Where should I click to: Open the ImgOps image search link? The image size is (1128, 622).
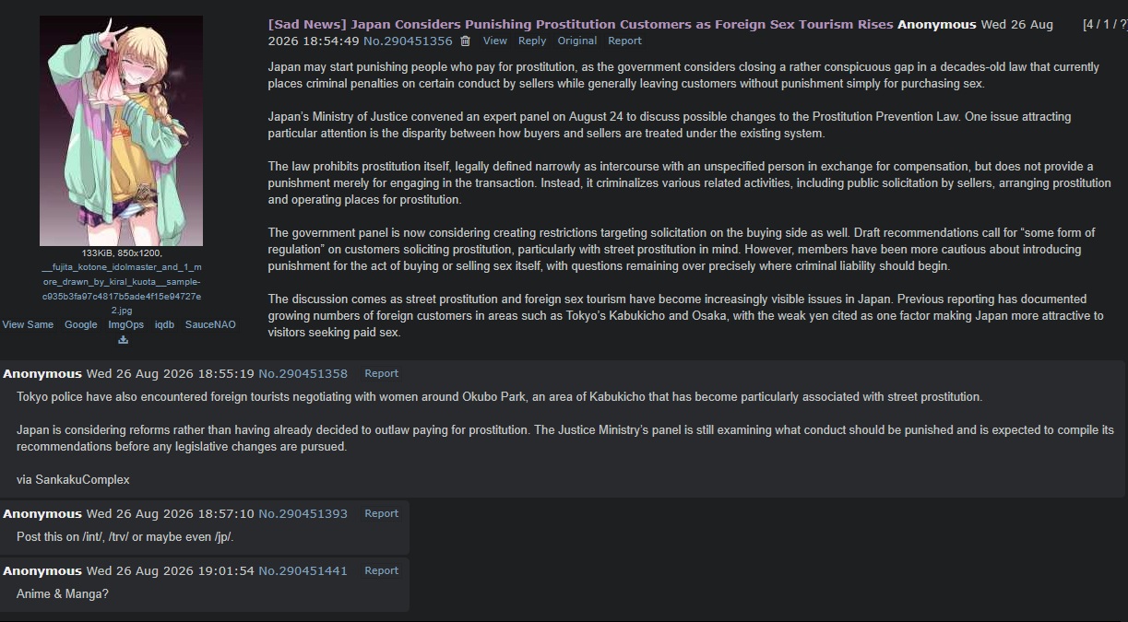126,324
